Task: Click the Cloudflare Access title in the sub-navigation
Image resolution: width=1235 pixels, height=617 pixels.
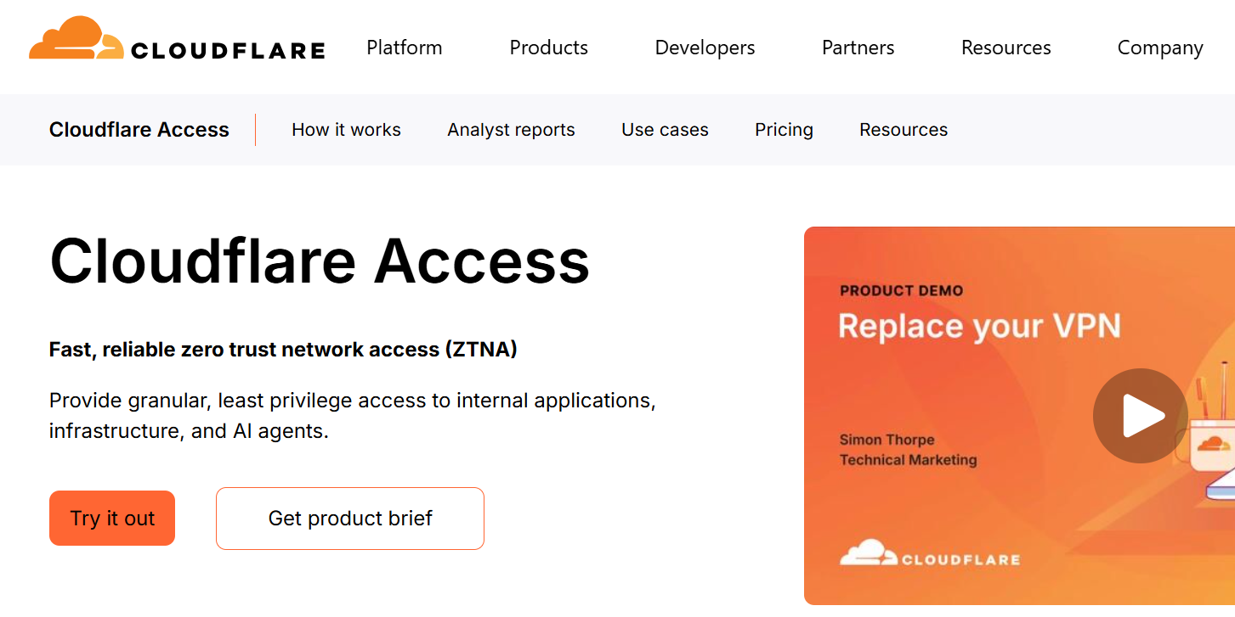Action: click(139, 130)
